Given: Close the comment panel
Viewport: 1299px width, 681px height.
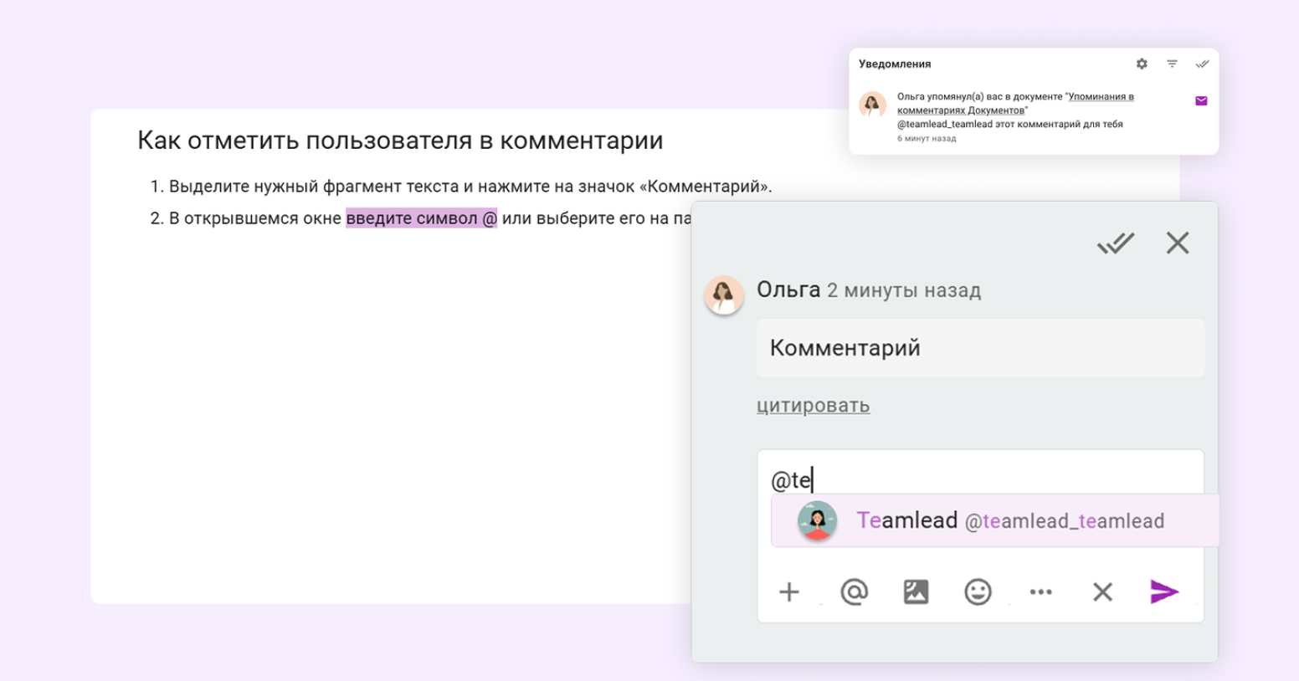Looking at the screenshot, I should click(x=1178, y=243).
